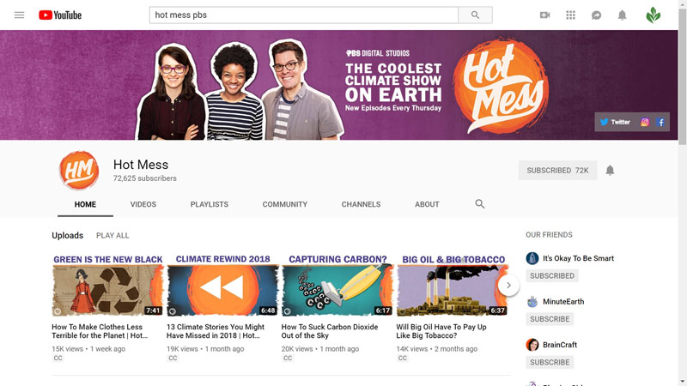The height and width of the screenshot is (386, 687).
Task: Open How To Make Clothes Less Terrible title
Action: [100, 331]
